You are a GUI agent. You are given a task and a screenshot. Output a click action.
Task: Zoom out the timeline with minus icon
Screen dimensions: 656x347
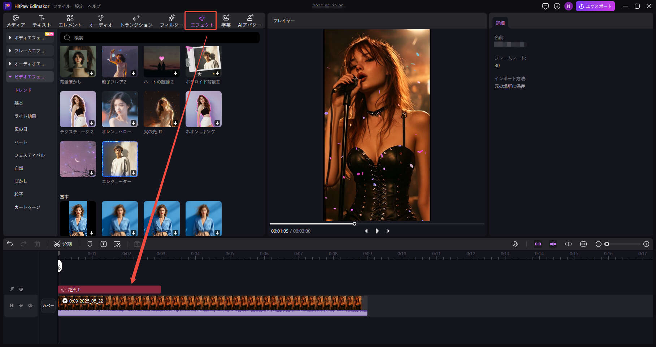pyautogui.click(x=598, y=244)
